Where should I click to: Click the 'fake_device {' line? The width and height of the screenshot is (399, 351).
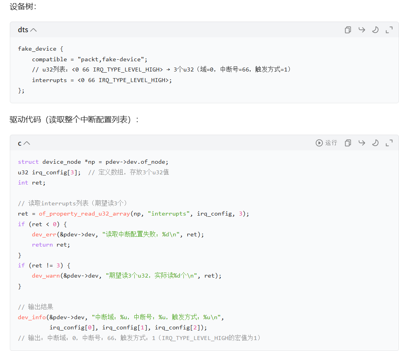pyautogui.click(x=40, y=49)
